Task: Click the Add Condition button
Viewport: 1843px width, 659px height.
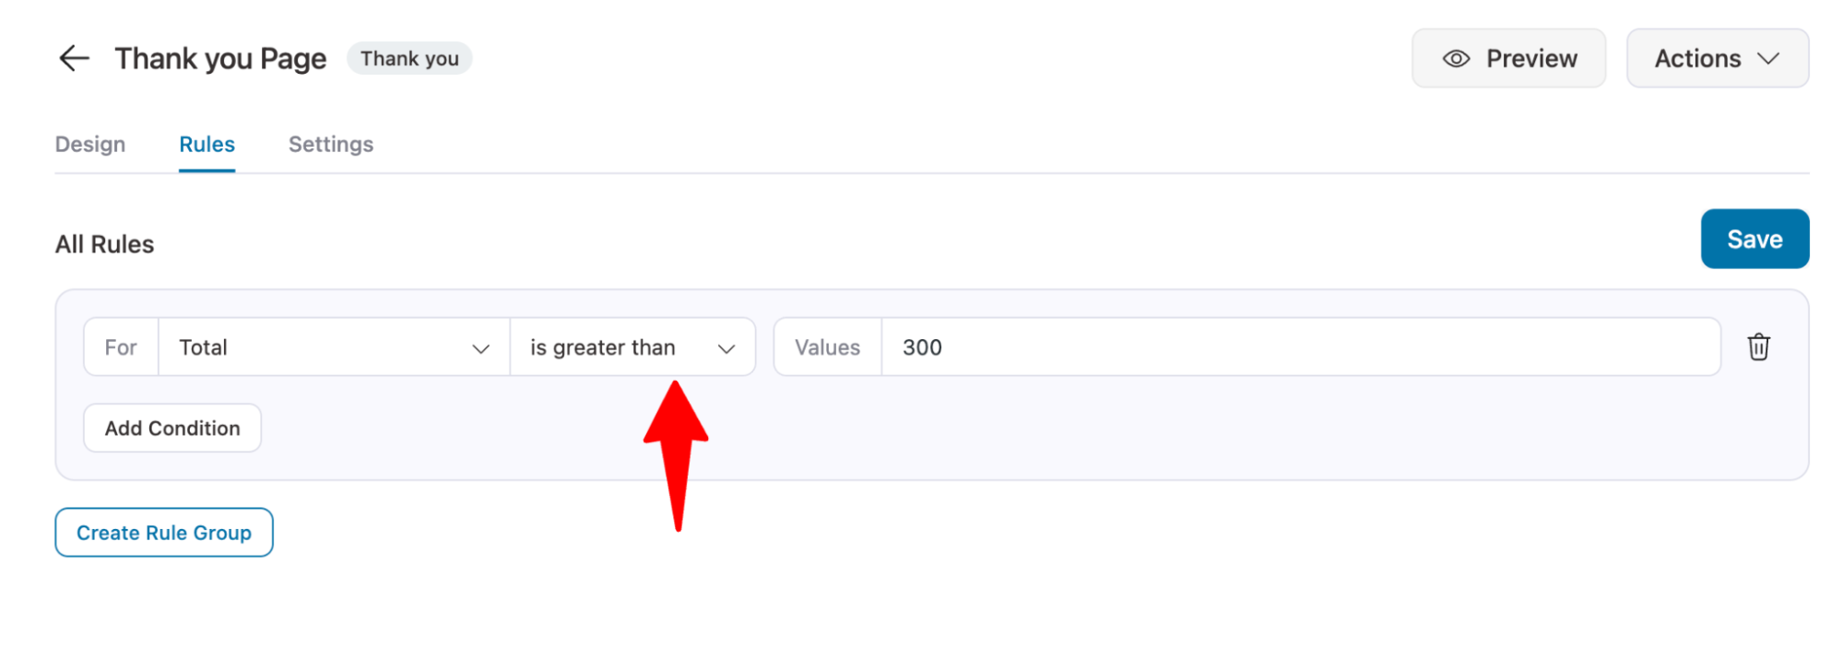Action: pyautogui.click(x=172, y=428)
